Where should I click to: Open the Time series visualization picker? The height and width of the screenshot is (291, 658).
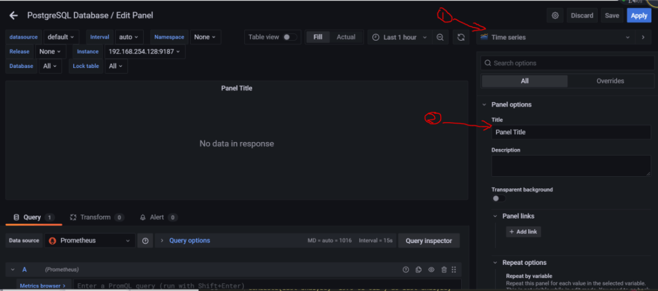click(555, 37)
